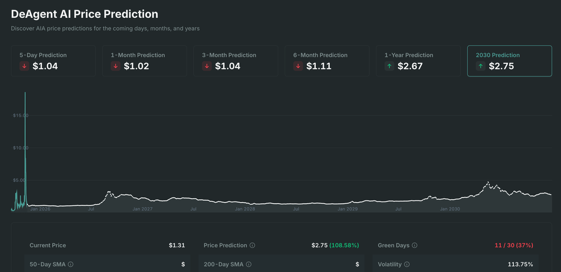The image size is (561, 272).
Task: Click the green 108.58% percentage
Action: coord(344,246)
